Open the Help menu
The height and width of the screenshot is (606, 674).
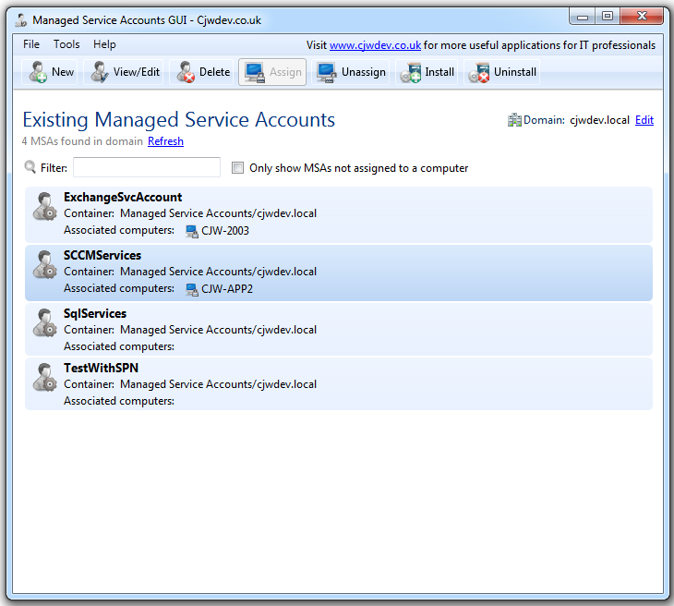coord(104,44)
